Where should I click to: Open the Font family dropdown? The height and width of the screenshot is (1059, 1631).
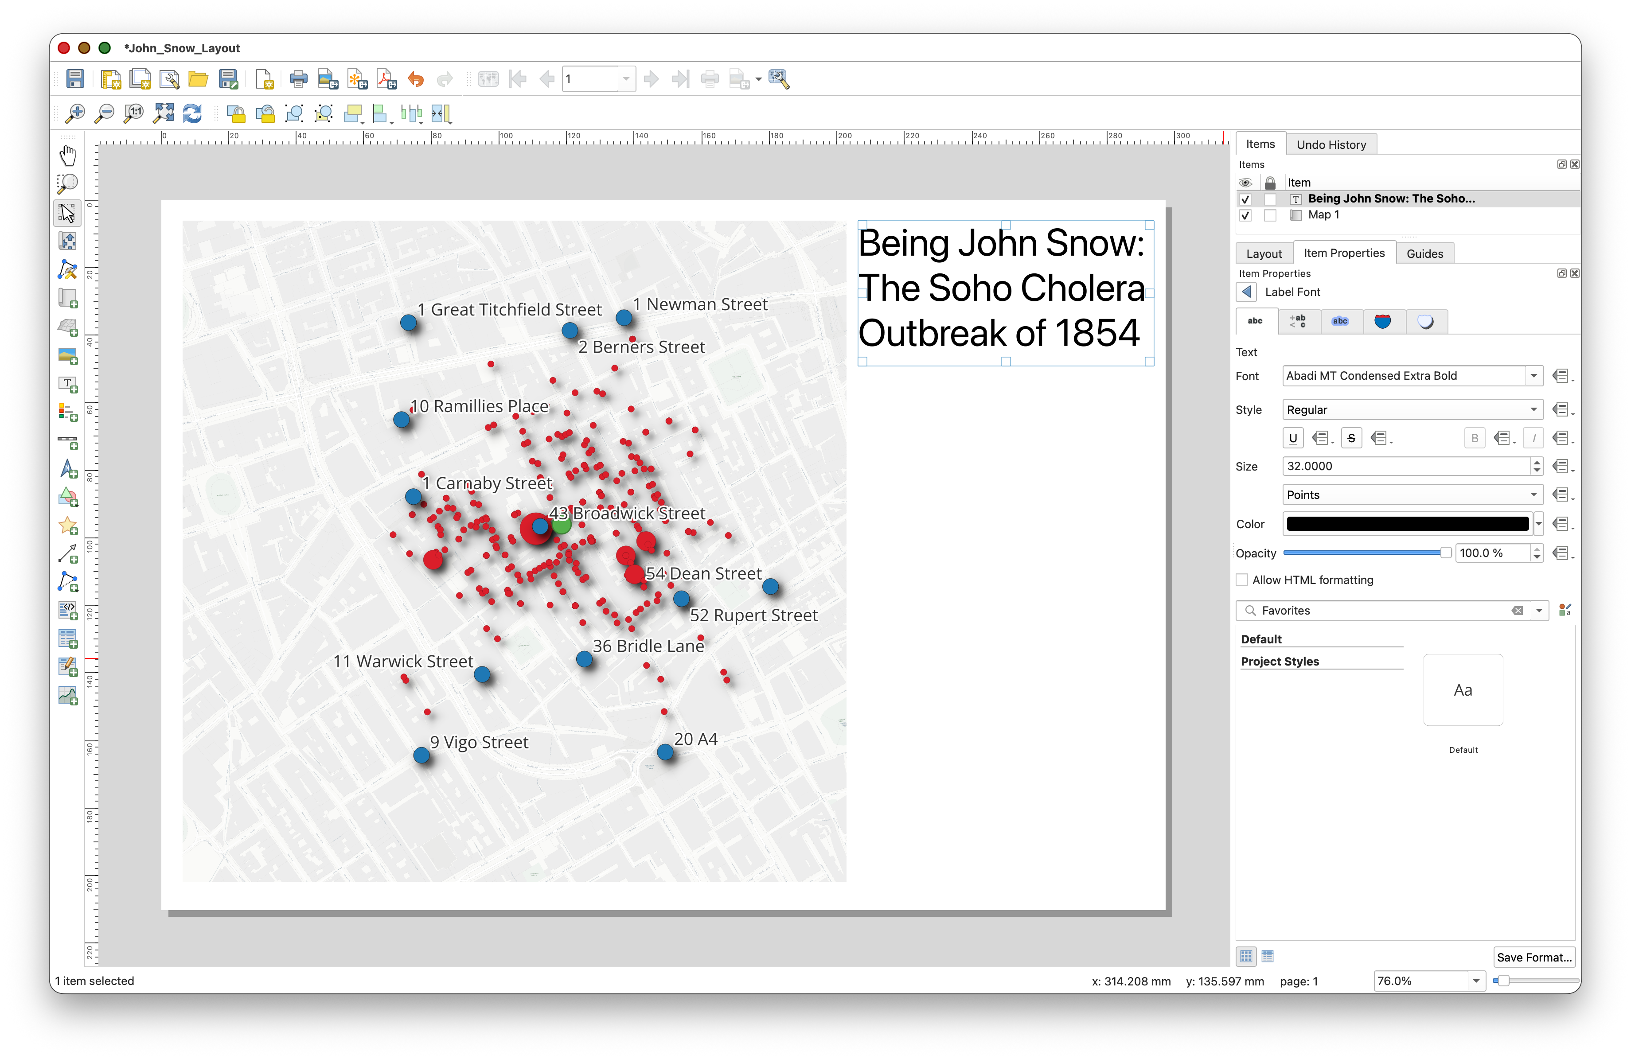click(x=1533, y=375)
